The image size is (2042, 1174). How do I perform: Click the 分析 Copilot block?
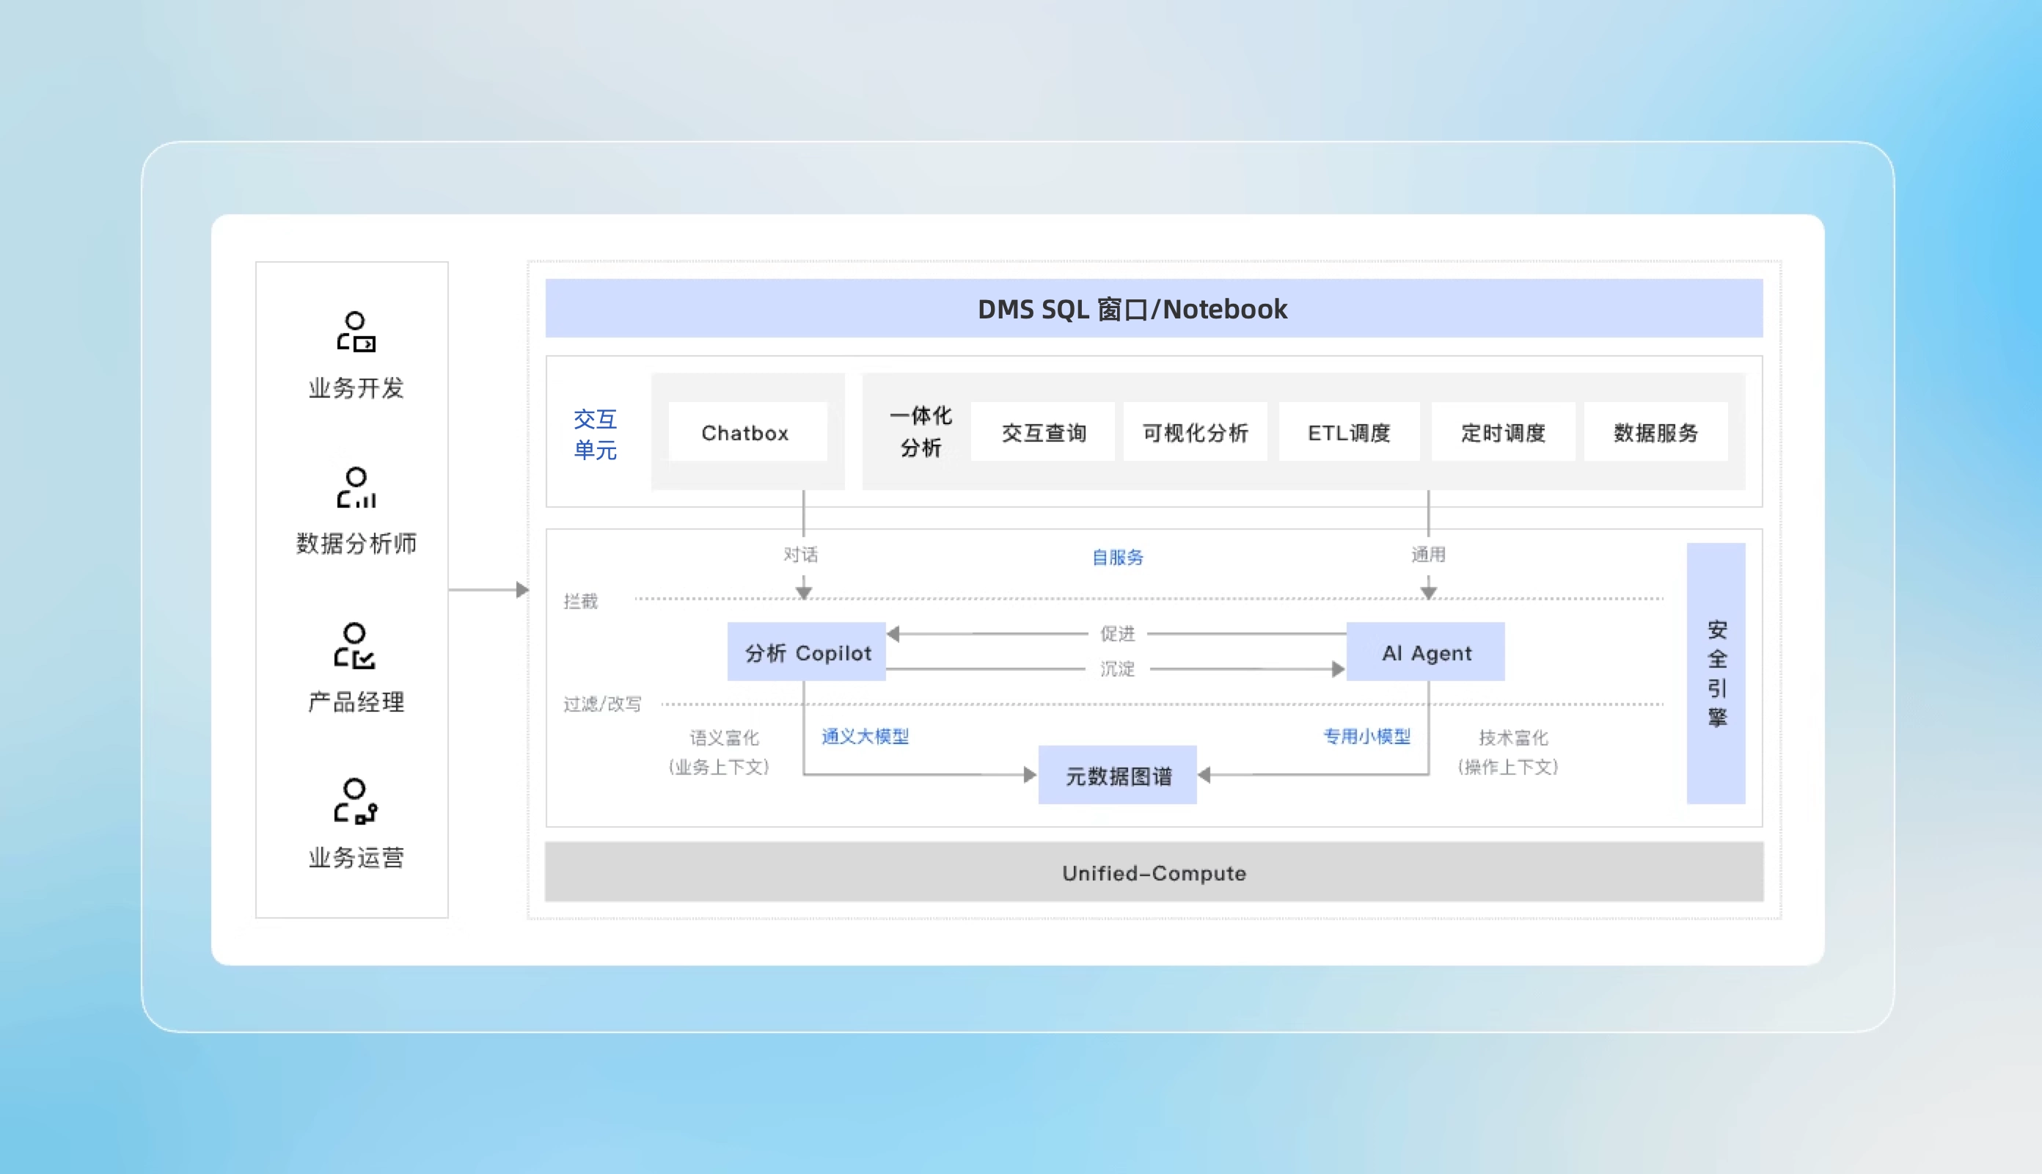coord(807,652)
